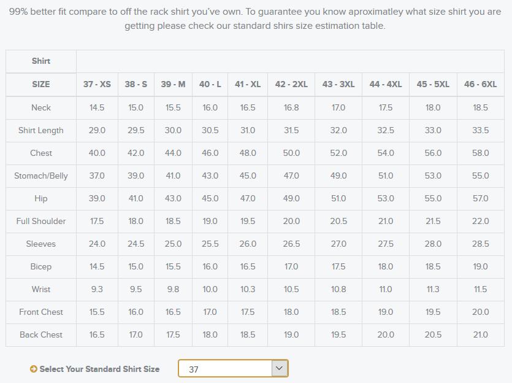Click the shirt size combo box showing 37
This screenshot has width=512, height=383.
(x=233, y=368)
